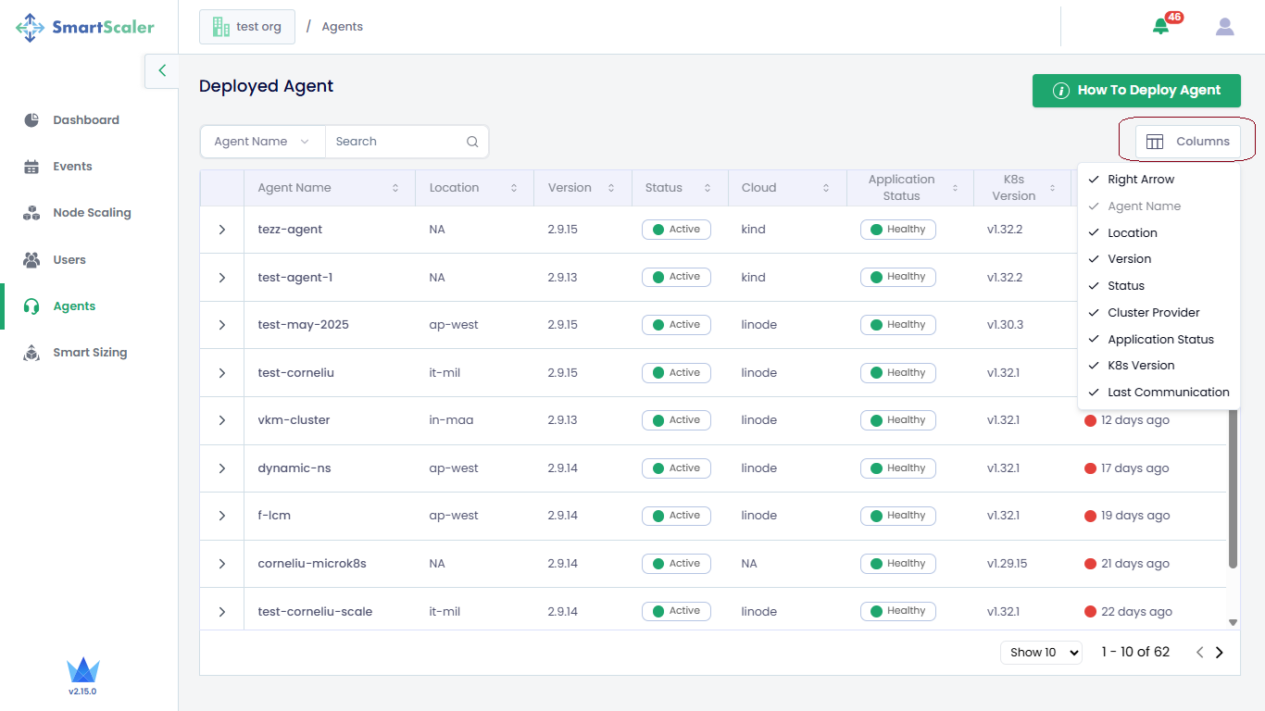The height and width of the screenshot is (711, 1265).
Task: Click the blue crown version logo
Action: coord(82,670)
